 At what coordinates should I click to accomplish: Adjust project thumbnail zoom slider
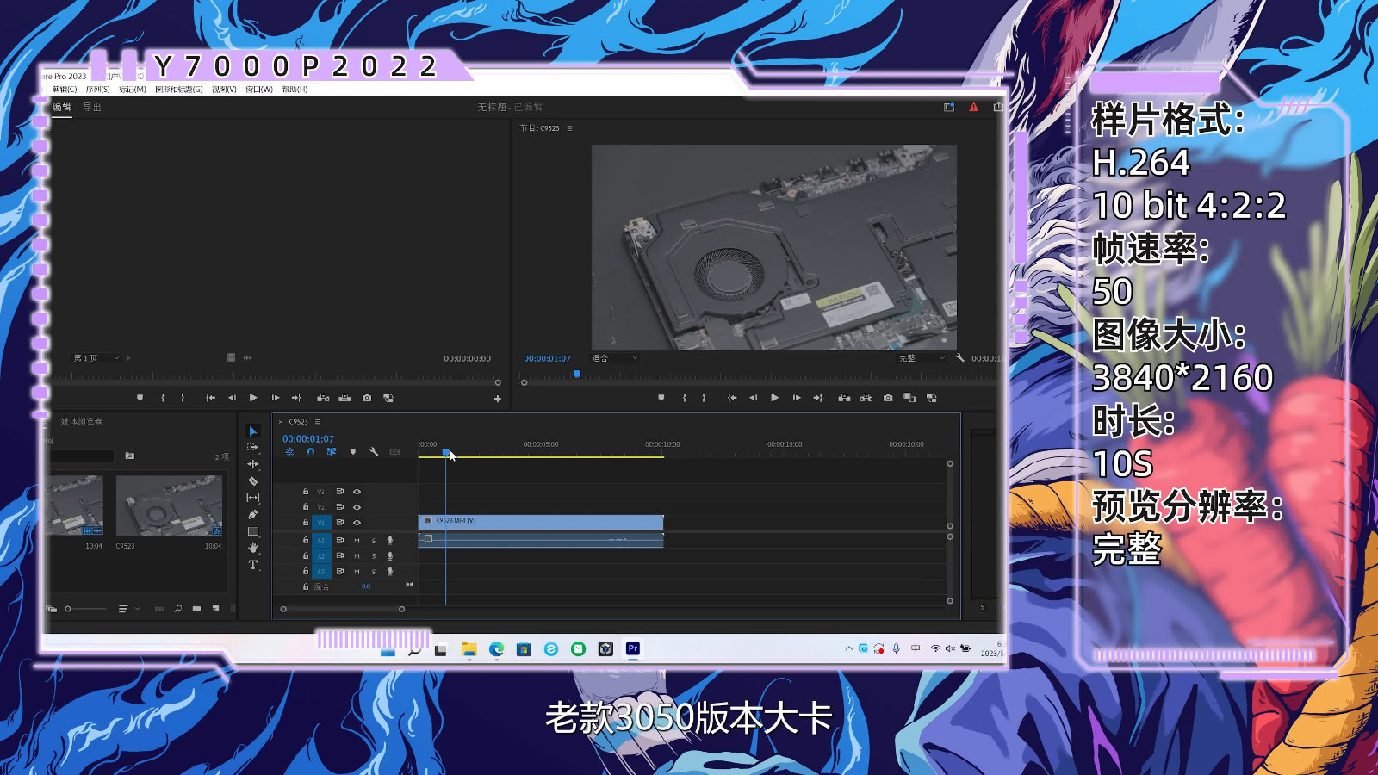pos(87,609)
